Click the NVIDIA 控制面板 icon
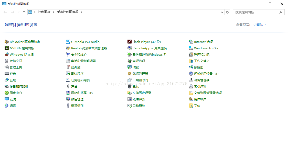The image size is (288, 162). 7,48
